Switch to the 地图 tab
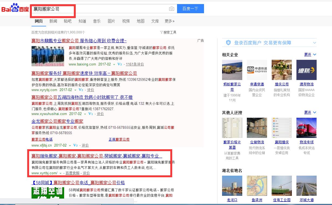This screenshot has height=205, width=332. [140, 21]
